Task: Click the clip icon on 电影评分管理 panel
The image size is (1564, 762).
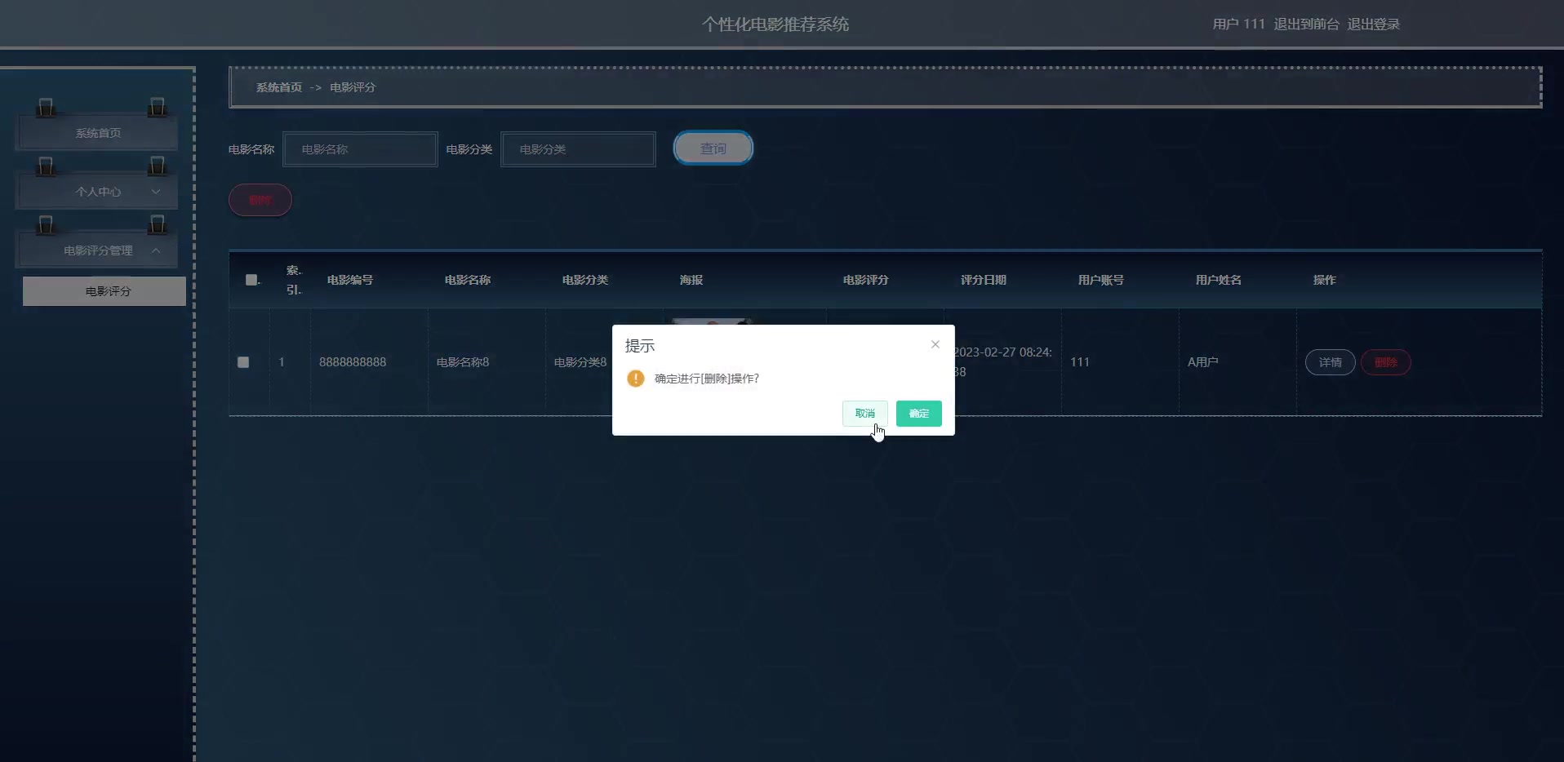Action: pyautogui.click(x=47, y=224)
